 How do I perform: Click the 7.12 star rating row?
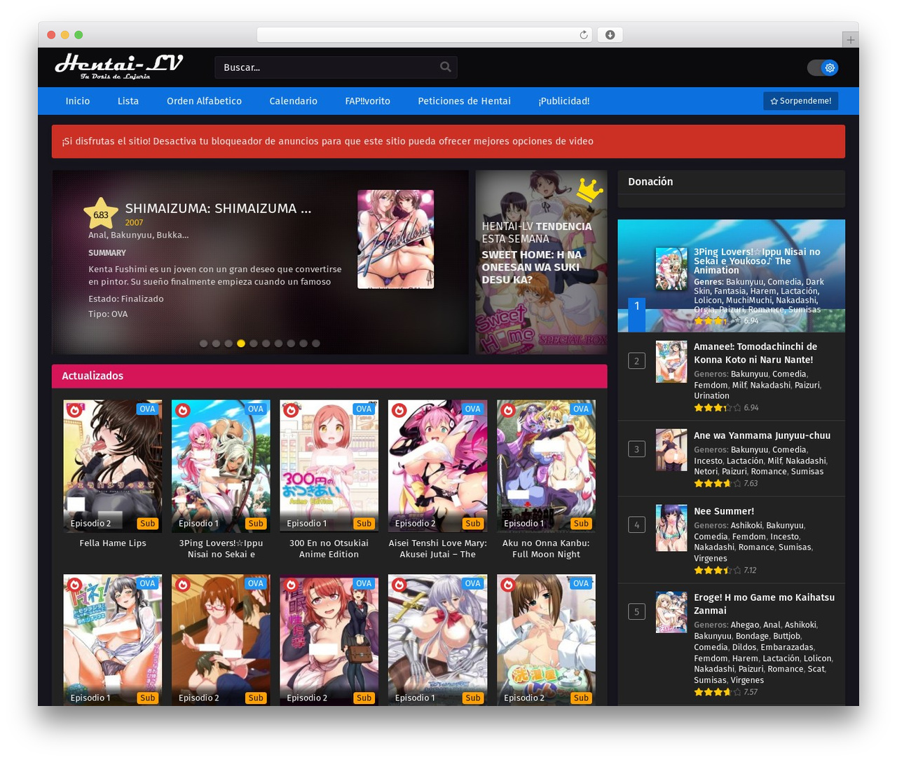tap(725, 570)
